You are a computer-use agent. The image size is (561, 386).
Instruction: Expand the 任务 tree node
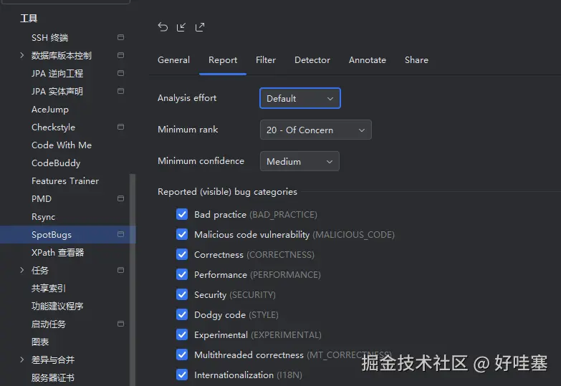click(x=21, y=270)
